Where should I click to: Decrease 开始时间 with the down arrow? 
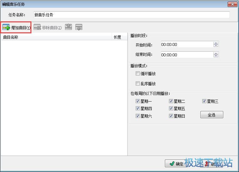[x=216, y=46]
